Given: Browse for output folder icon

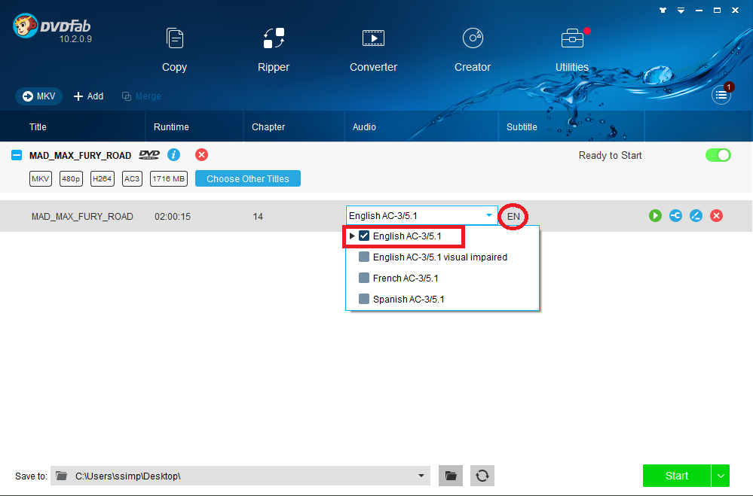Looking at the screenshot, I should (451, 476).
